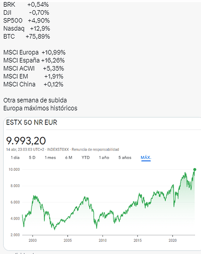Switch chart to 5 D range
Image resolution: width=201 pixels, height=254 pixels.
point(32,157)
